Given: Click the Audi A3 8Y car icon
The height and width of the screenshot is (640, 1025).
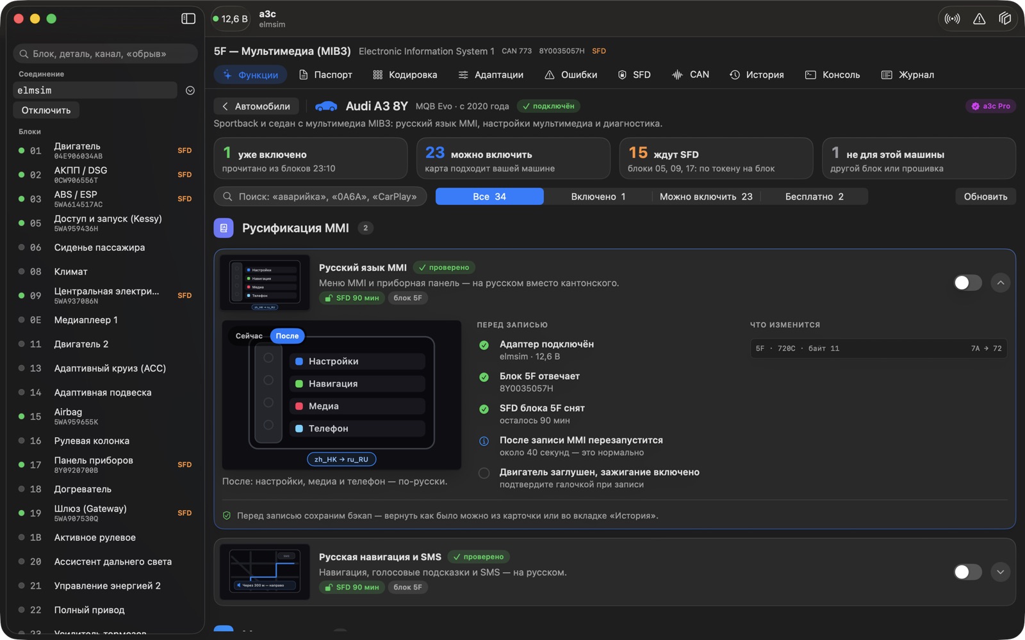Looking at the screenshot, I should click(x=326, y=106).
